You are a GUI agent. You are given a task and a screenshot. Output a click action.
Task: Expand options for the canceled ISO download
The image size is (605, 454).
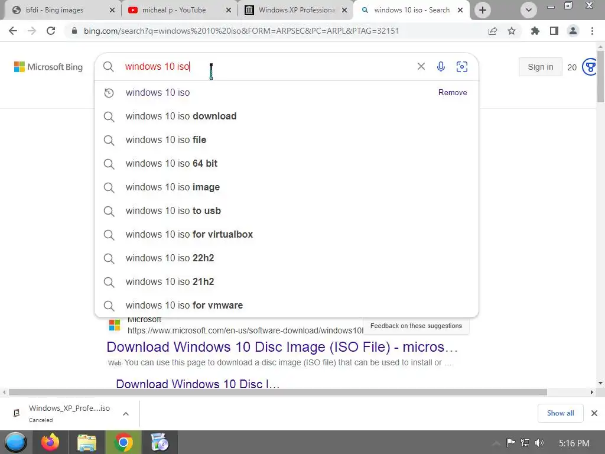126,414
